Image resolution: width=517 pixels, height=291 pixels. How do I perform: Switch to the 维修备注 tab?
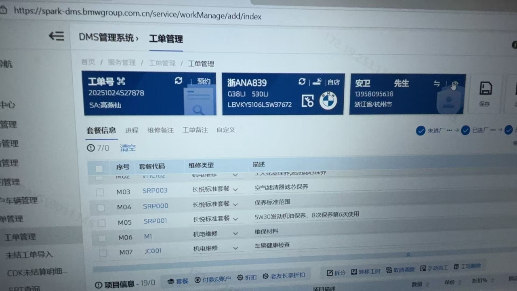160,130
